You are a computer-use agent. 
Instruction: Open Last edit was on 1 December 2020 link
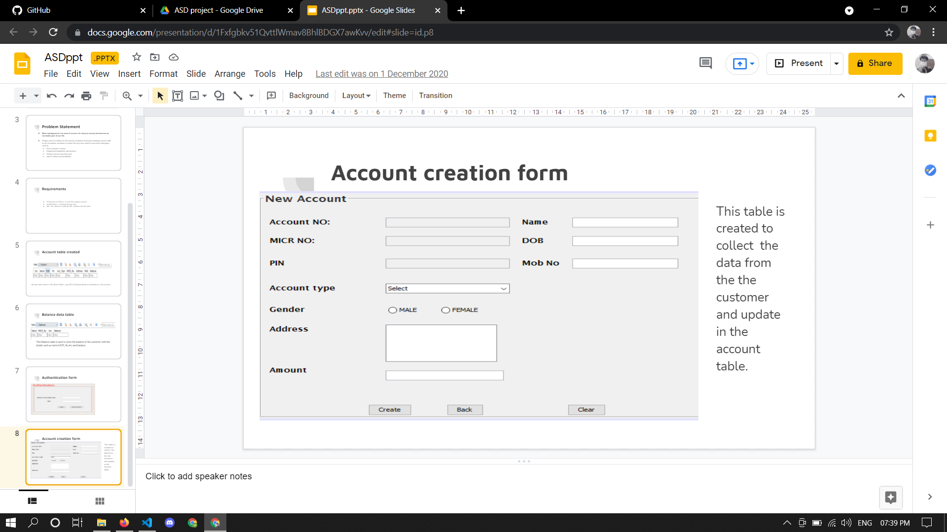382,74
